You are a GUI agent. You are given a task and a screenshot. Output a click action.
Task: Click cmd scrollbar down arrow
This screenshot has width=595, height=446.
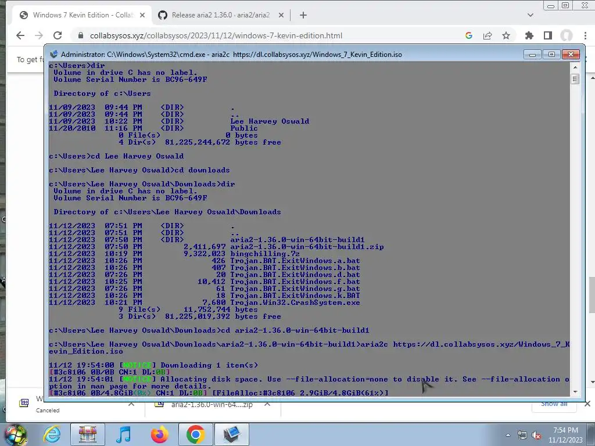[575, 392]
